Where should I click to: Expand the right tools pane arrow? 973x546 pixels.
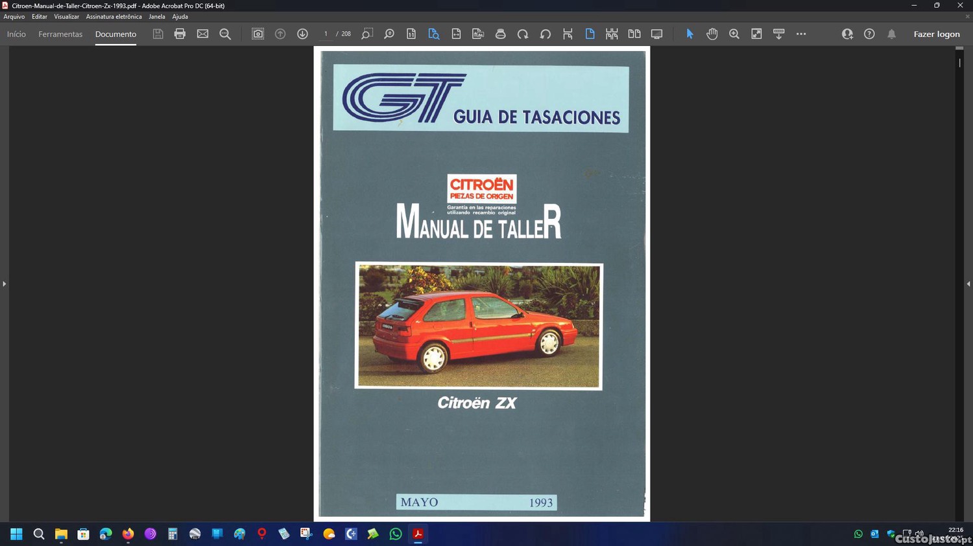pos(968,284)
